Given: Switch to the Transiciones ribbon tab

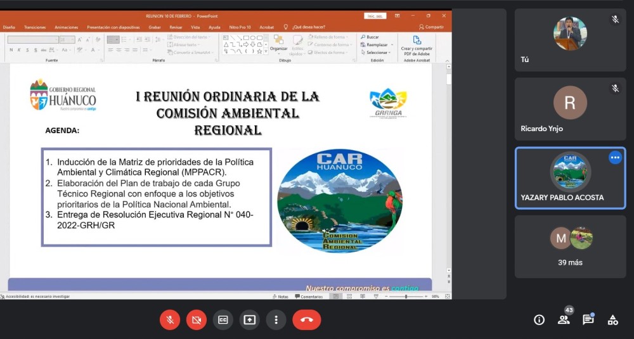Looking at the screenshot, I should coord(35,27).
